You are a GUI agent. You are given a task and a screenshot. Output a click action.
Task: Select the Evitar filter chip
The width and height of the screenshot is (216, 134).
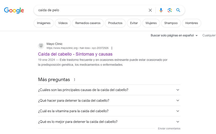click(134, 23)
